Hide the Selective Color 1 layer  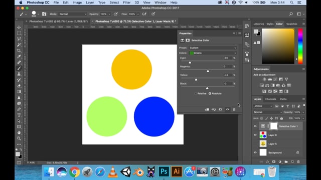tap(255, 126)
